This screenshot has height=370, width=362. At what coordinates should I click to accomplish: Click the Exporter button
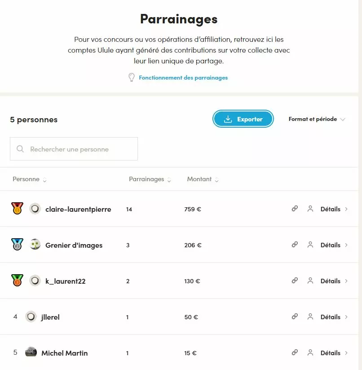pos(243,119)
